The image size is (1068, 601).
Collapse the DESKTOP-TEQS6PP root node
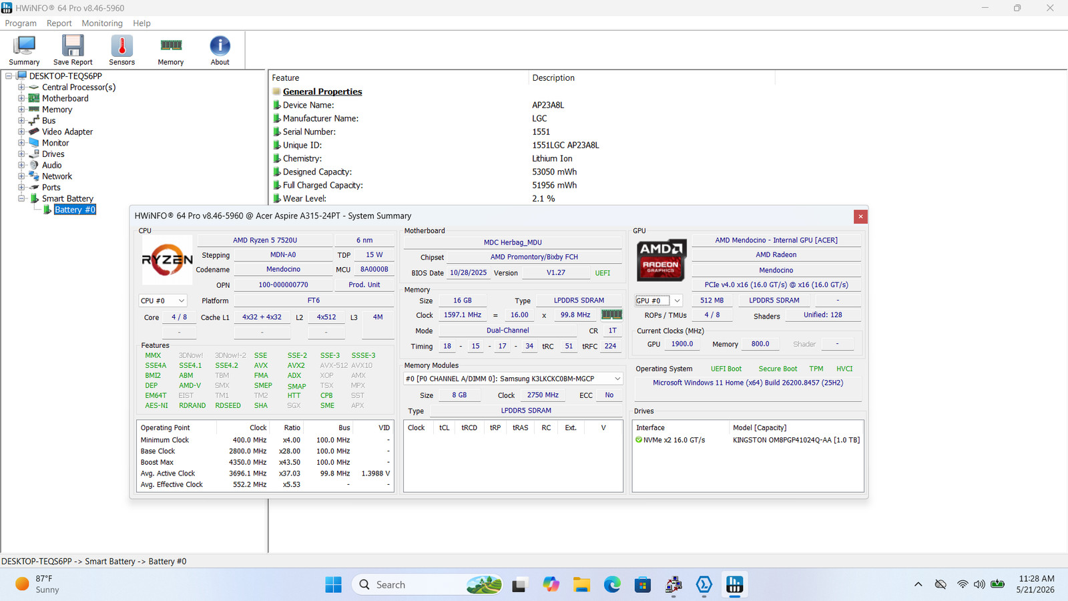(9, 76)
